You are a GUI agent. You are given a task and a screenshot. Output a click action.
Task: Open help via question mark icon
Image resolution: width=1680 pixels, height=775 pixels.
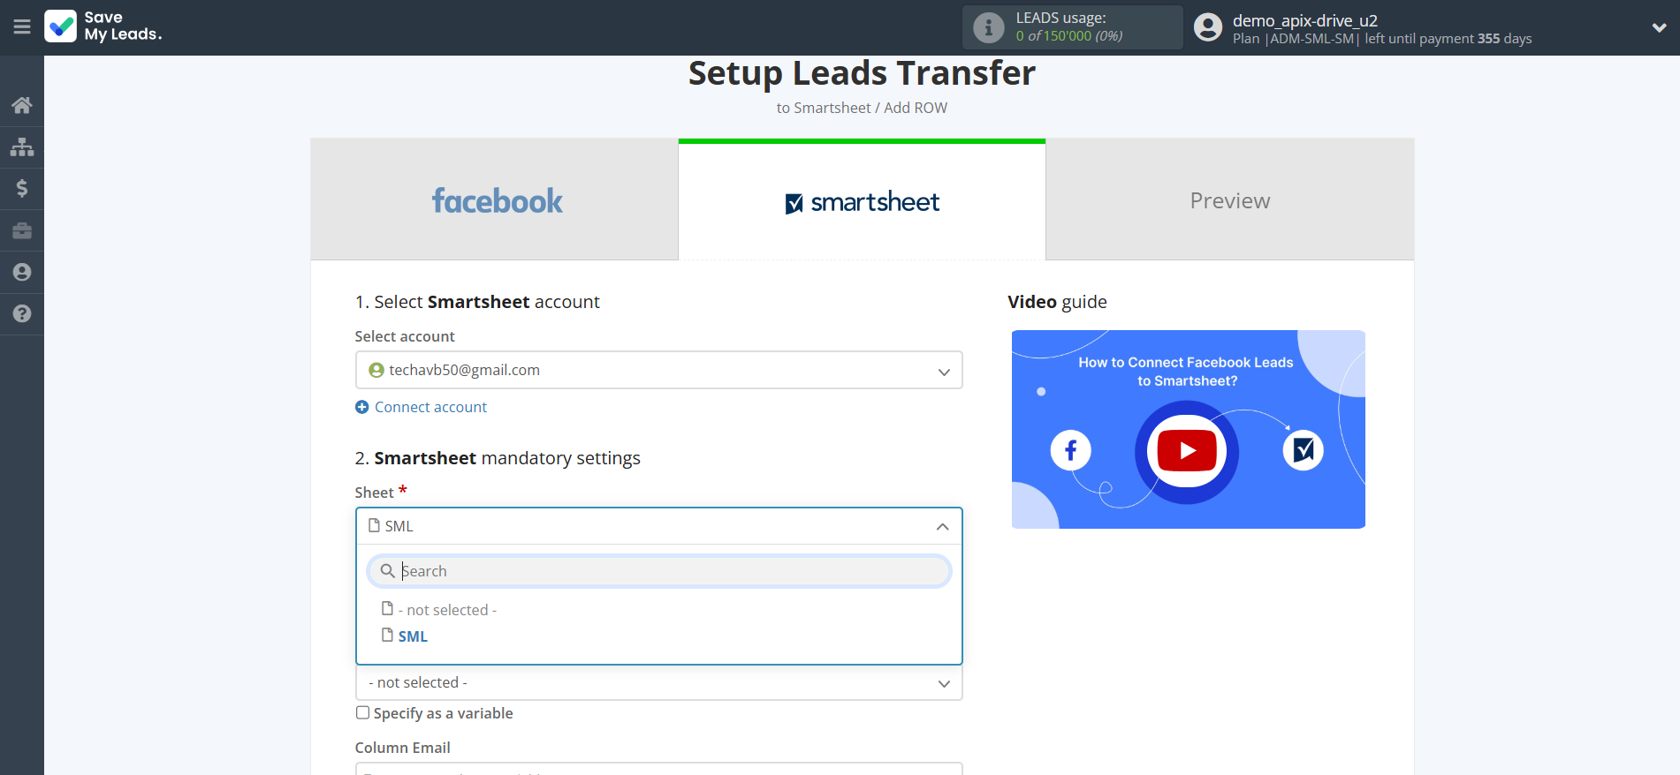click(22, 313)
